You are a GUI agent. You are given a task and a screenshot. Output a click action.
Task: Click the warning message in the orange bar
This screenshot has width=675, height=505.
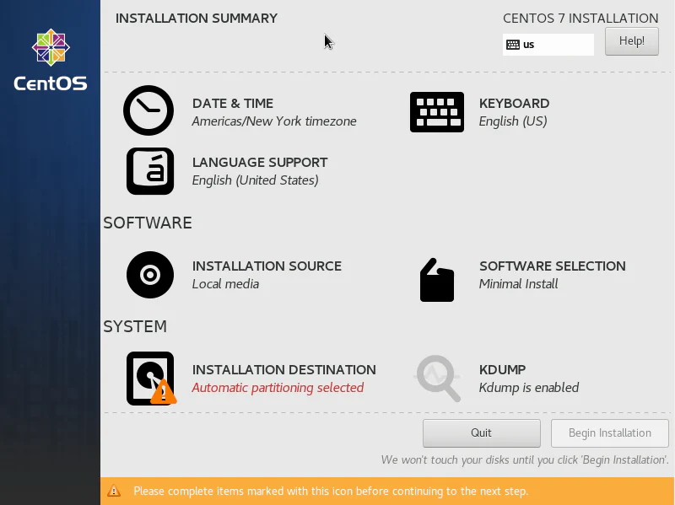coord(331,492)
